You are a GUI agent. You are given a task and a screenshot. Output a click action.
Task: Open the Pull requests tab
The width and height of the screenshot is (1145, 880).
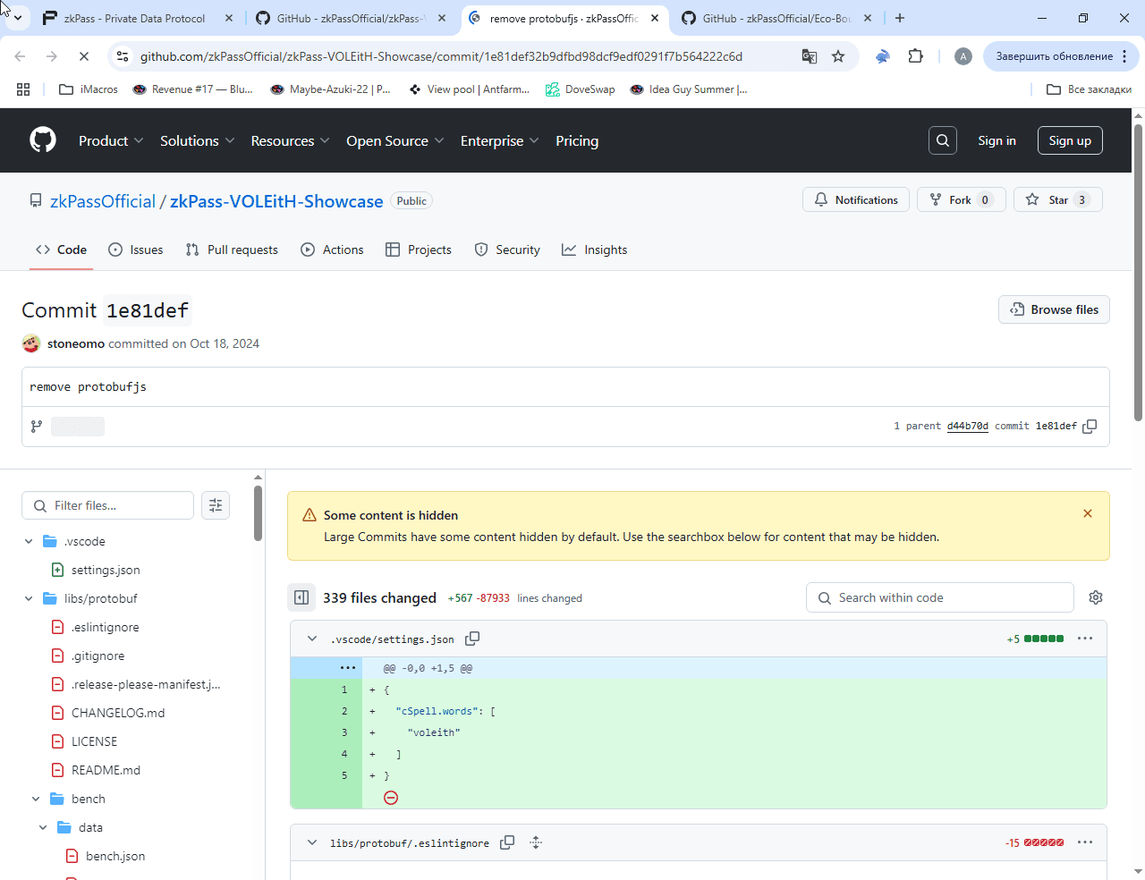[232, 250]
